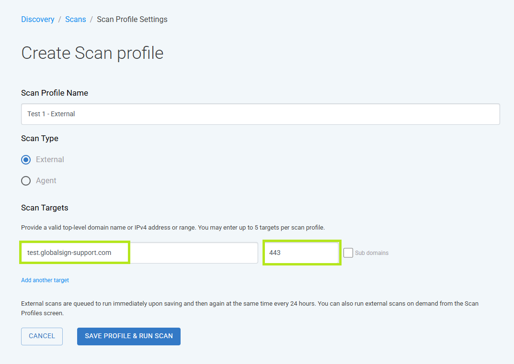This screenshot has height=364, width=514.
Task: Select the External scan type
Action: (x=26, y=160)
